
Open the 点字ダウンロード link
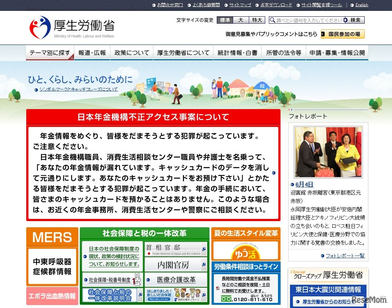(x=276, y=5)
